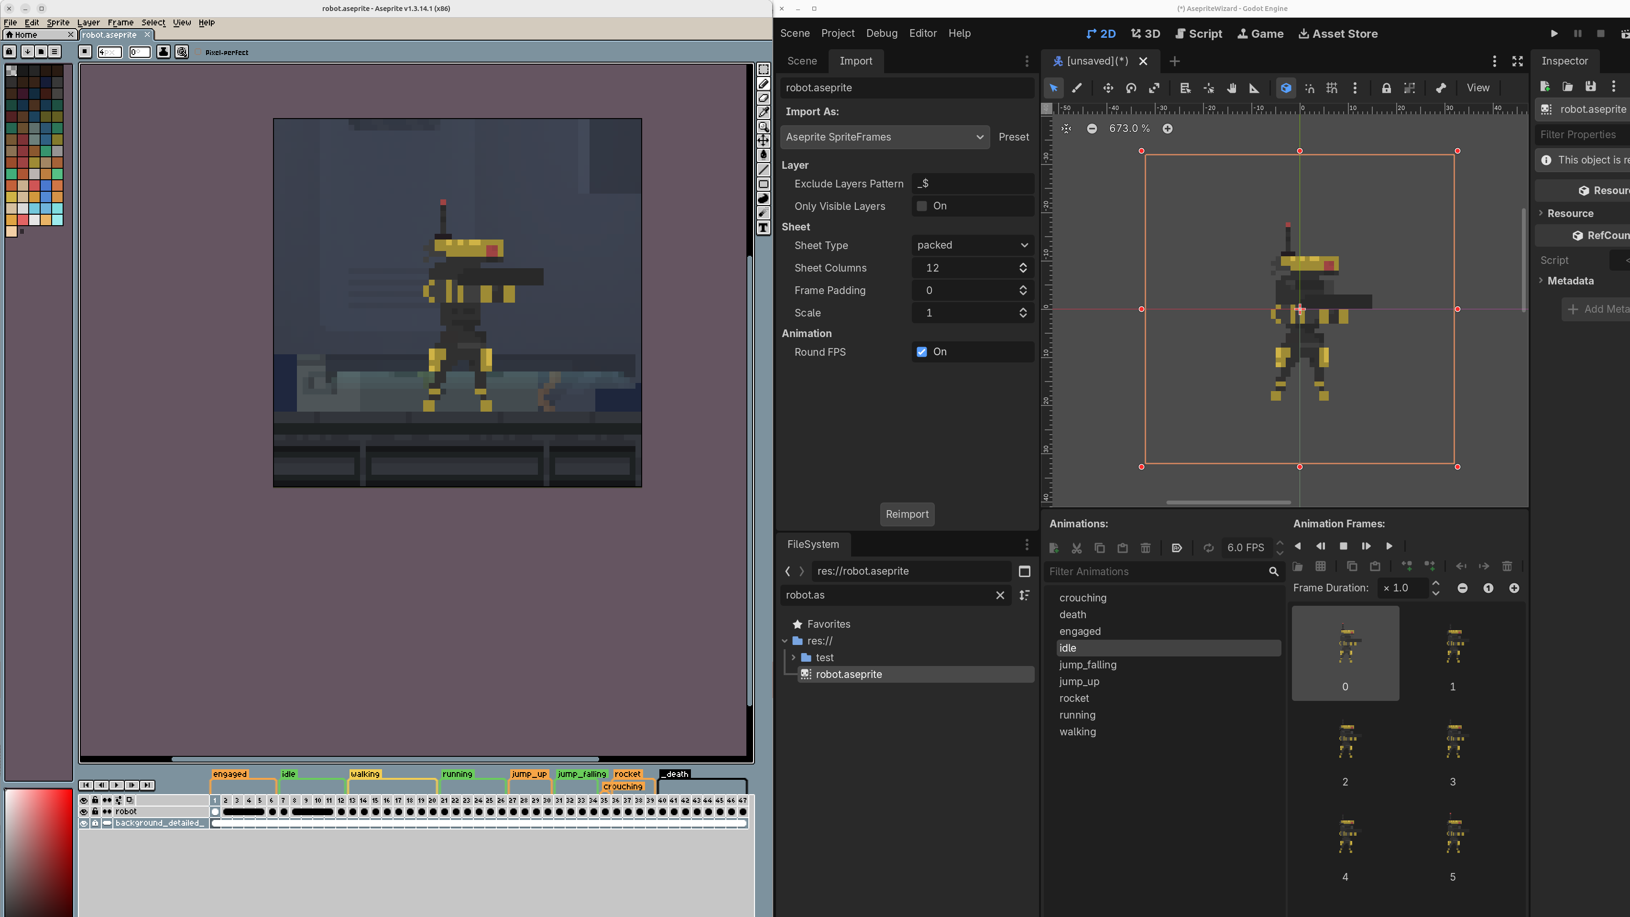This screenshot has width=1630, height=917.
Task: Toggle smart snapping magnet icon
Action: click(x=1310, y=88)
